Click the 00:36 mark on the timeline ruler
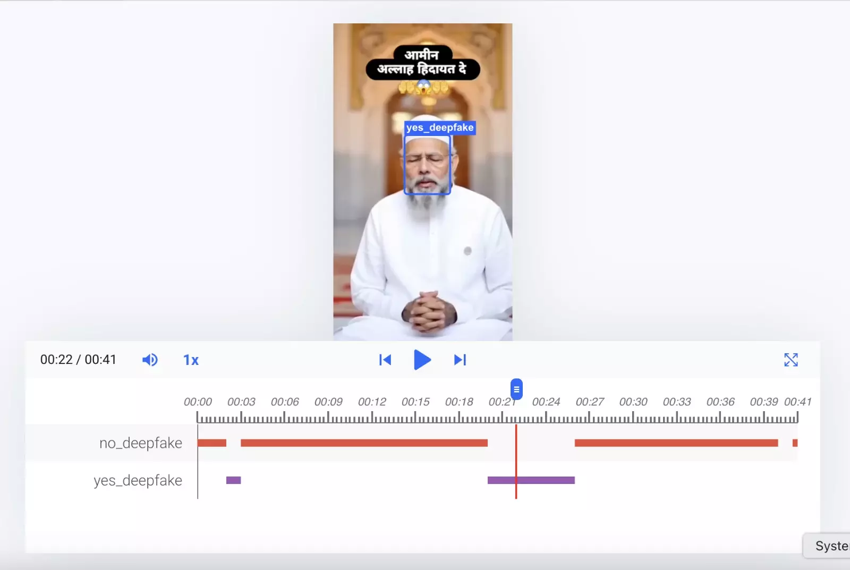This screenshot has height=570, width=850. 720,402
